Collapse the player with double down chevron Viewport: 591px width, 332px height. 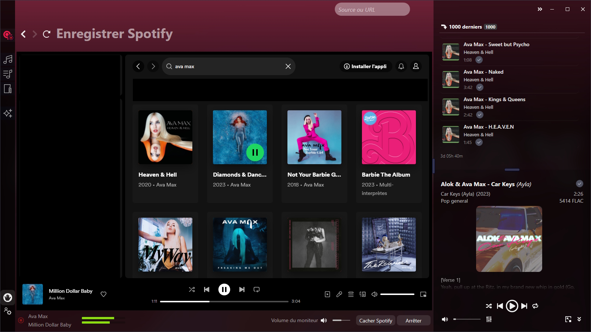pyautogui.click(x=579, y=319)
